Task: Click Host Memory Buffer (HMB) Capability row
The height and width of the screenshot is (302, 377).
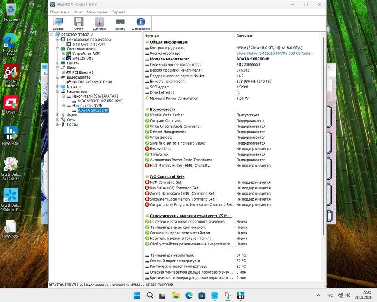Action: click(232, 165)
